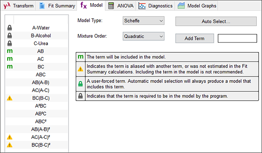Click the green m icon beside BC

[x=10, y=66]
